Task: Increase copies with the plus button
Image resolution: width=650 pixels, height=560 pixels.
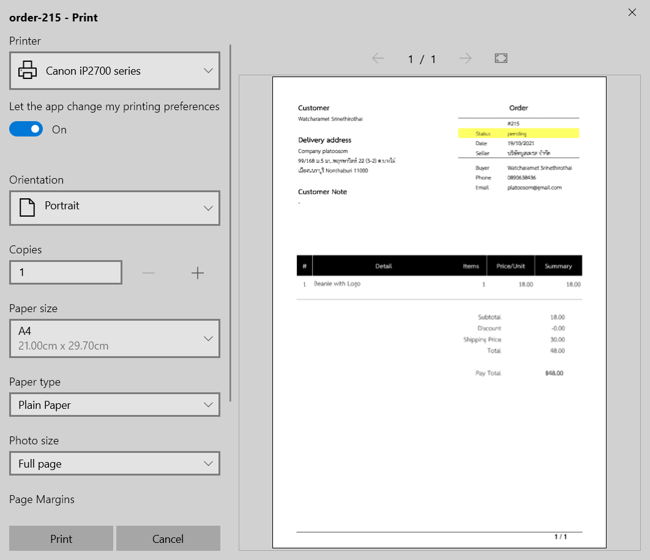Action: (197, 273)
